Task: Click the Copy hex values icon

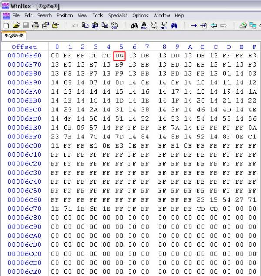Action: pos(105,25)
